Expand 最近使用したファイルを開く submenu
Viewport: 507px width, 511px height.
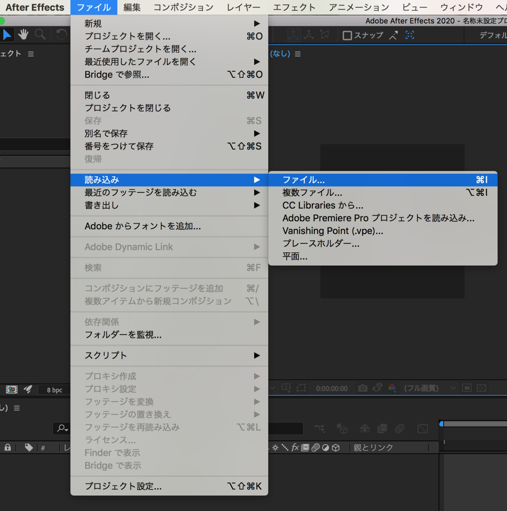(x=169, y=62)
